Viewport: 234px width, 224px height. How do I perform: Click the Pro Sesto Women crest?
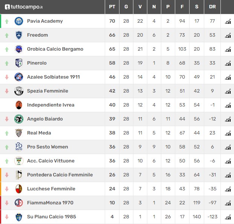pyautogui.click(x=19, y=147)
